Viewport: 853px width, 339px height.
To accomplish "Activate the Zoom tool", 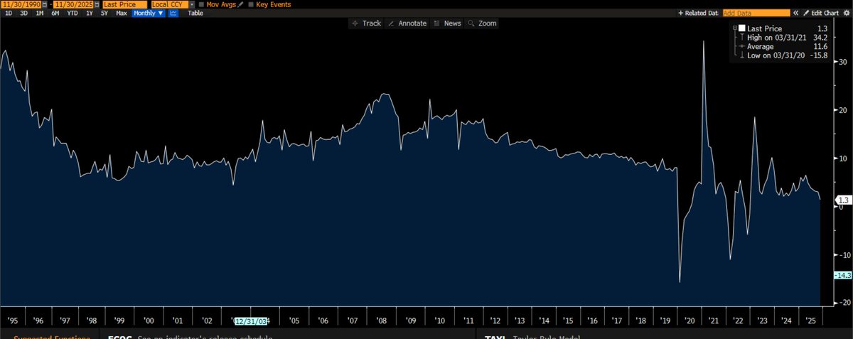I will pyautogui.click(x=483, y=23).
